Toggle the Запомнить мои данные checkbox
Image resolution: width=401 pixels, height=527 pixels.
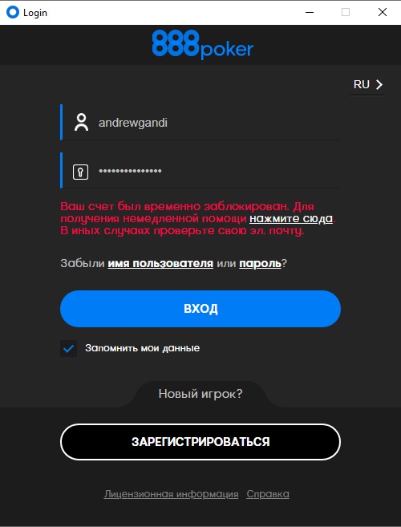pyautogui.click(x=68, y=349)
